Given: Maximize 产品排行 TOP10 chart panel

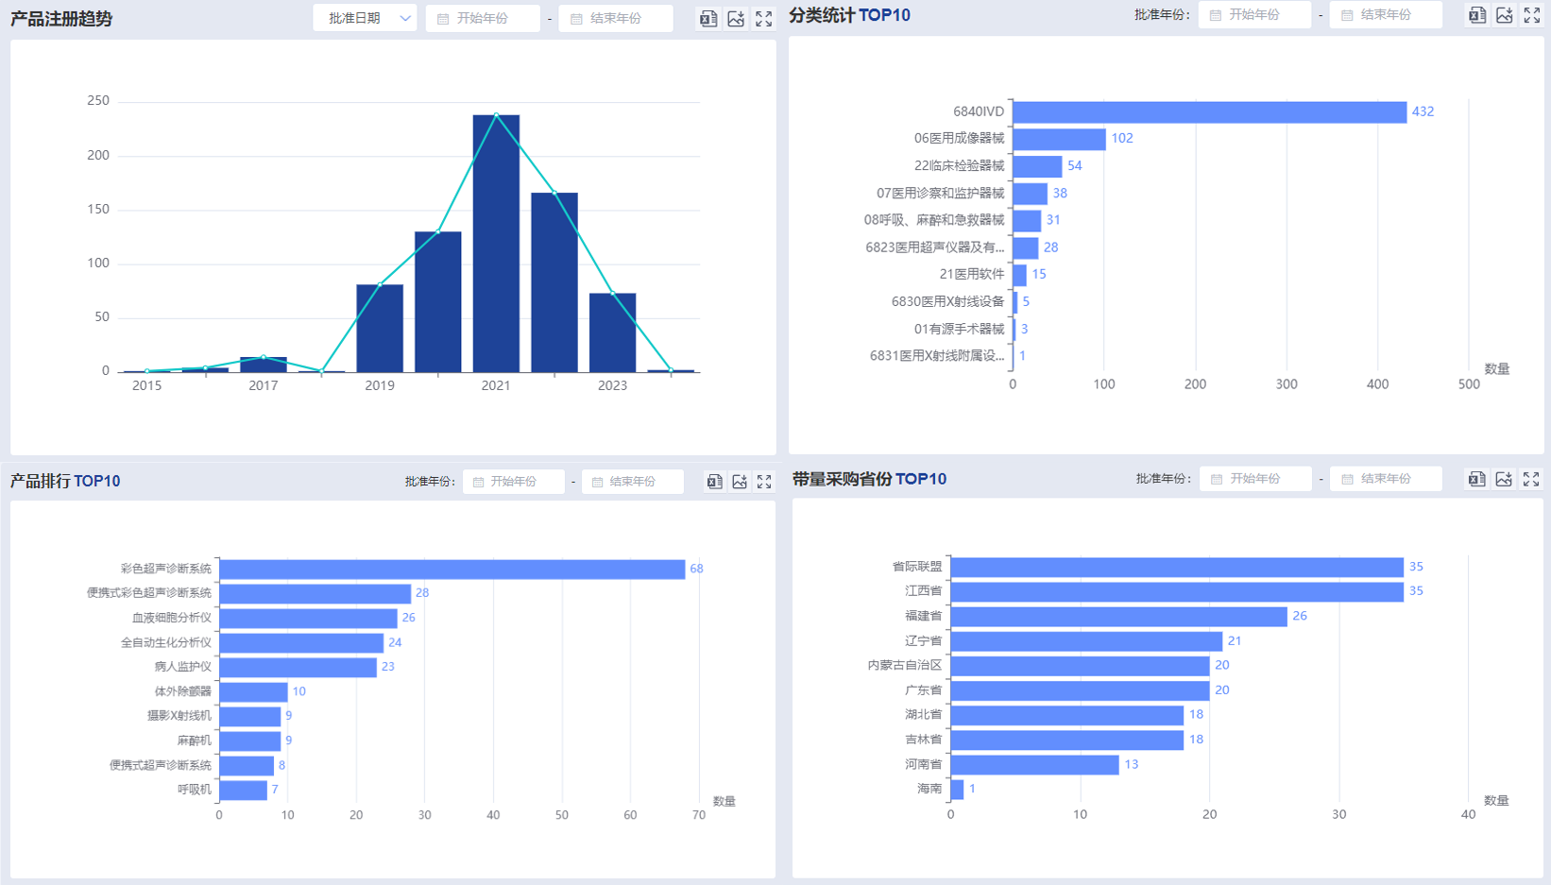Looking at the screenshot, I should [x=764, y=482].
